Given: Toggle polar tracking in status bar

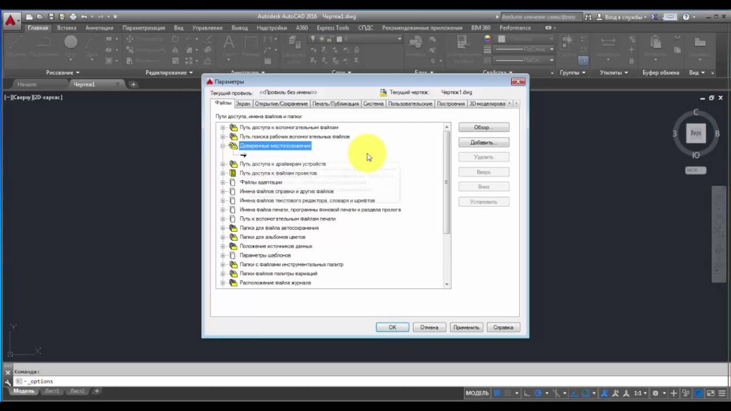Looking at the screenshot, I should (538, 393).
